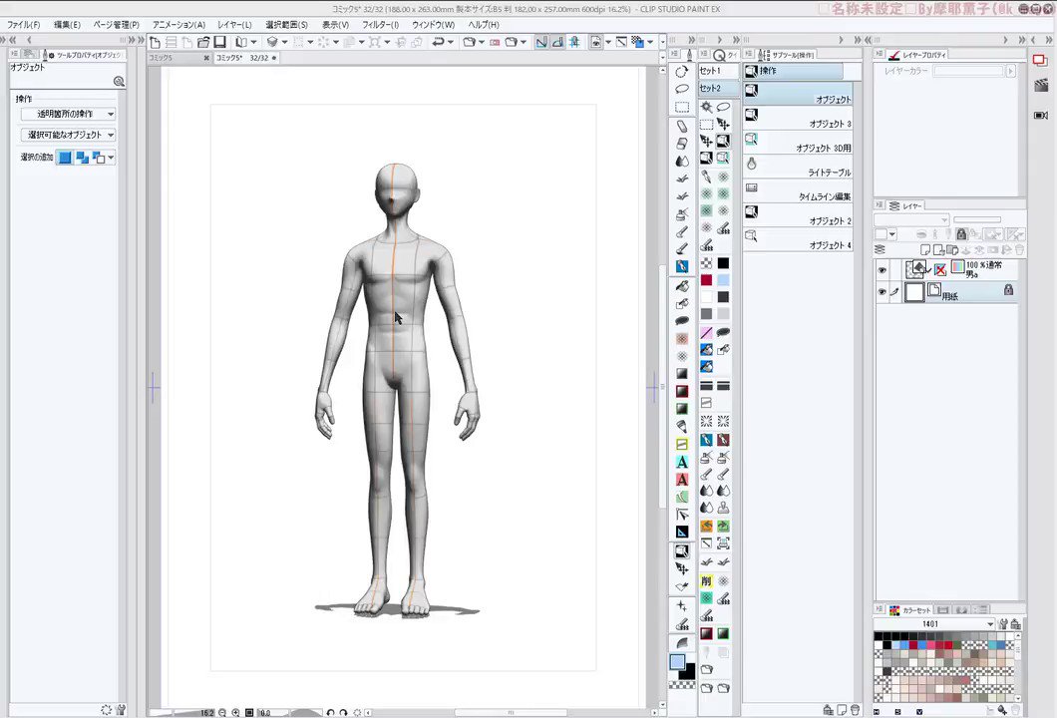Viewport: 1057px width, 718px height.
Task: Click the camera icon in the right dock
Action: point(1041,116)
